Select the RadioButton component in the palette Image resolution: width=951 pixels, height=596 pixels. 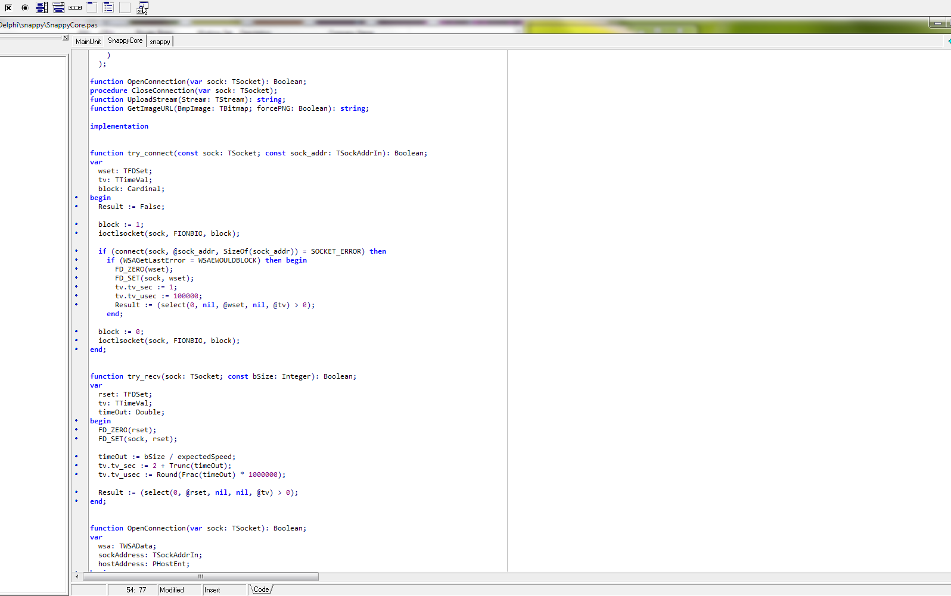coord(25,8)
